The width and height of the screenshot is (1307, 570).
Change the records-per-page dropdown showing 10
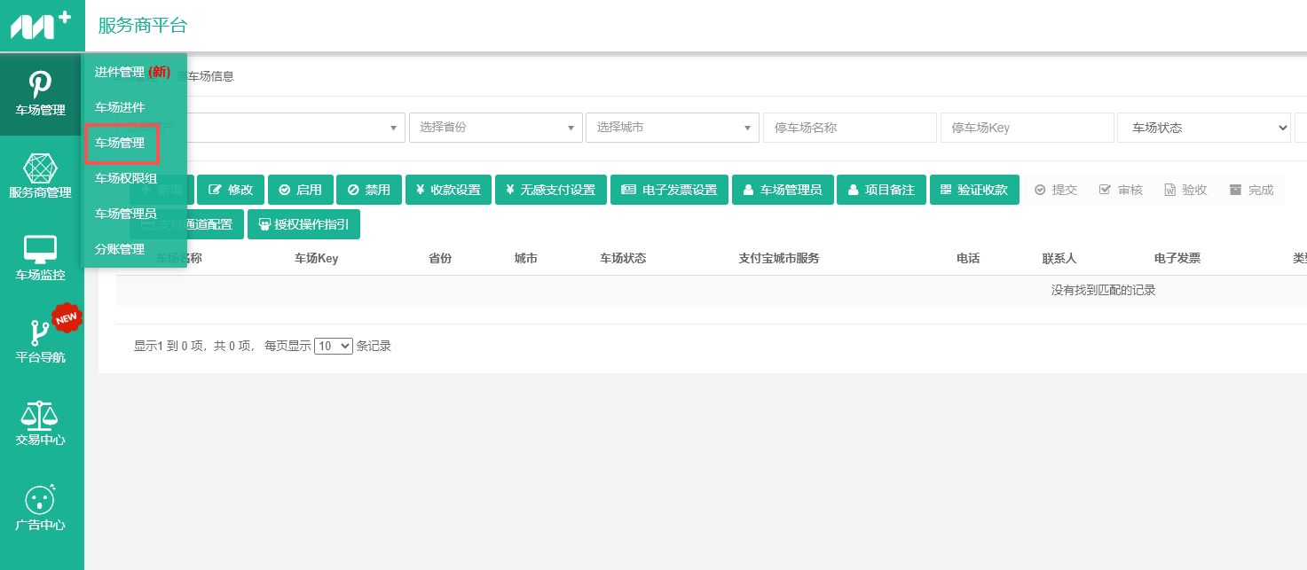(x=334, y=347)
